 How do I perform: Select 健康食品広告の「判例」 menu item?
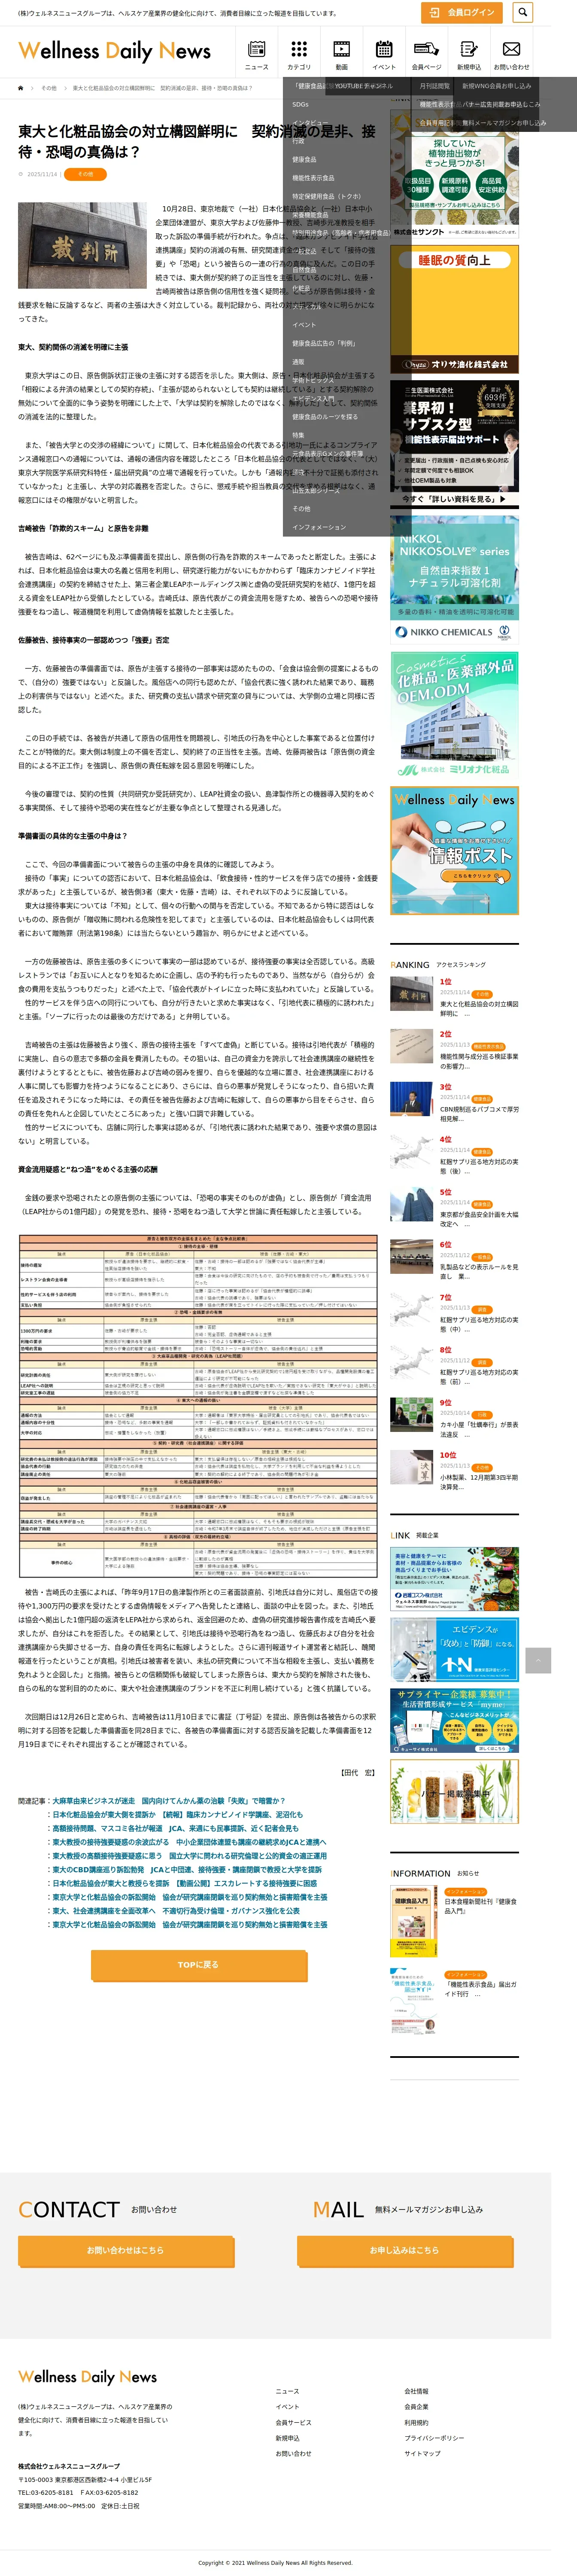(x=324, y=343)
